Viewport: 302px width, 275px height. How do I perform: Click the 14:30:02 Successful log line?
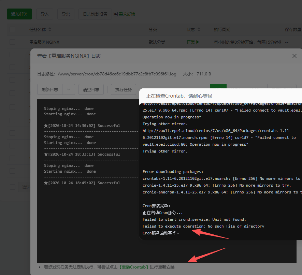(82, 126)
